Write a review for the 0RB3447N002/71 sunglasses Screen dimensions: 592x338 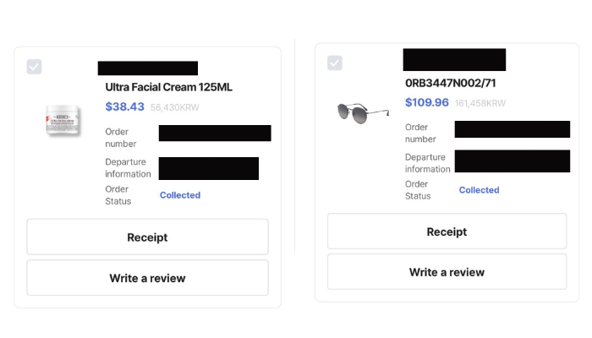point(447,272)
